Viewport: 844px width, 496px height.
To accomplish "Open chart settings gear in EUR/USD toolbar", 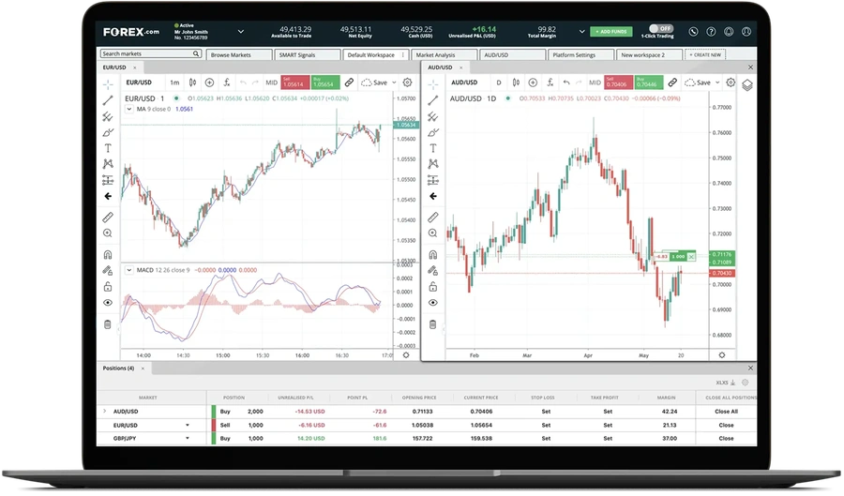I will tap(408, 83).
